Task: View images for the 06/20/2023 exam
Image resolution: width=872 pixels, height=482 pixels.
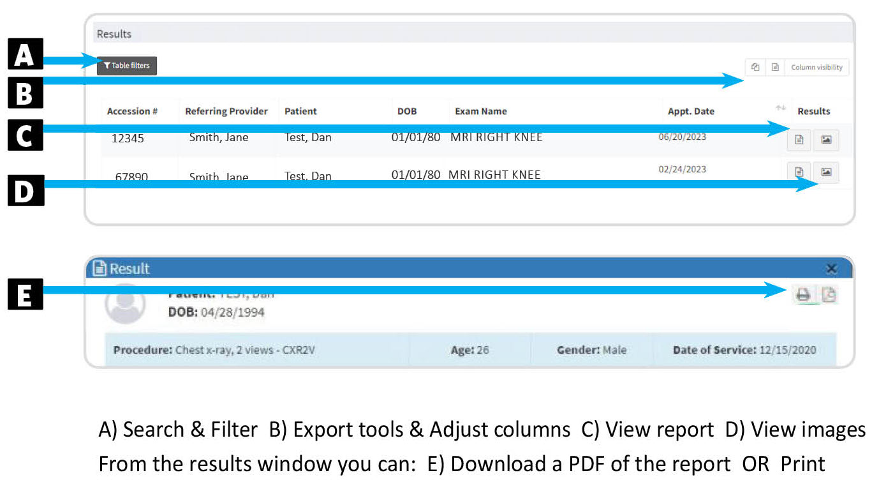Action: click(x=826, y=140)
